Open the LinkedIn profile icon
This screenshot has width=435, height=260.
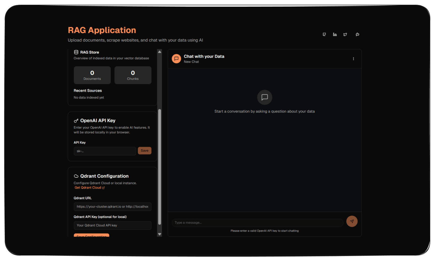click(x=335, y=34)
